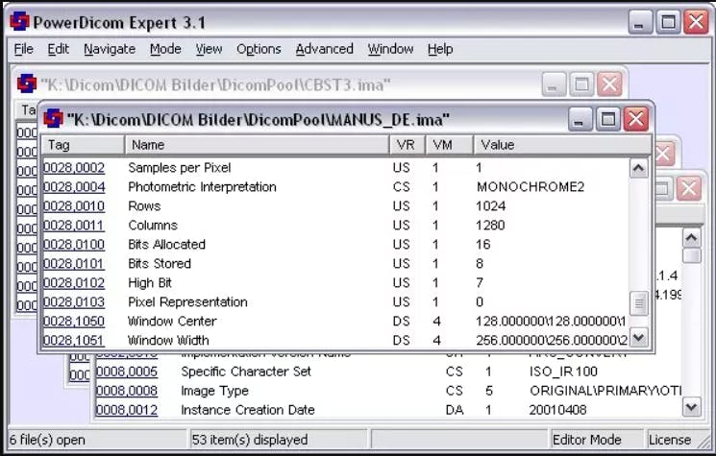Open tag link 0028,0102
Viewport: 716px width, 456px height.
pos(74,282)
